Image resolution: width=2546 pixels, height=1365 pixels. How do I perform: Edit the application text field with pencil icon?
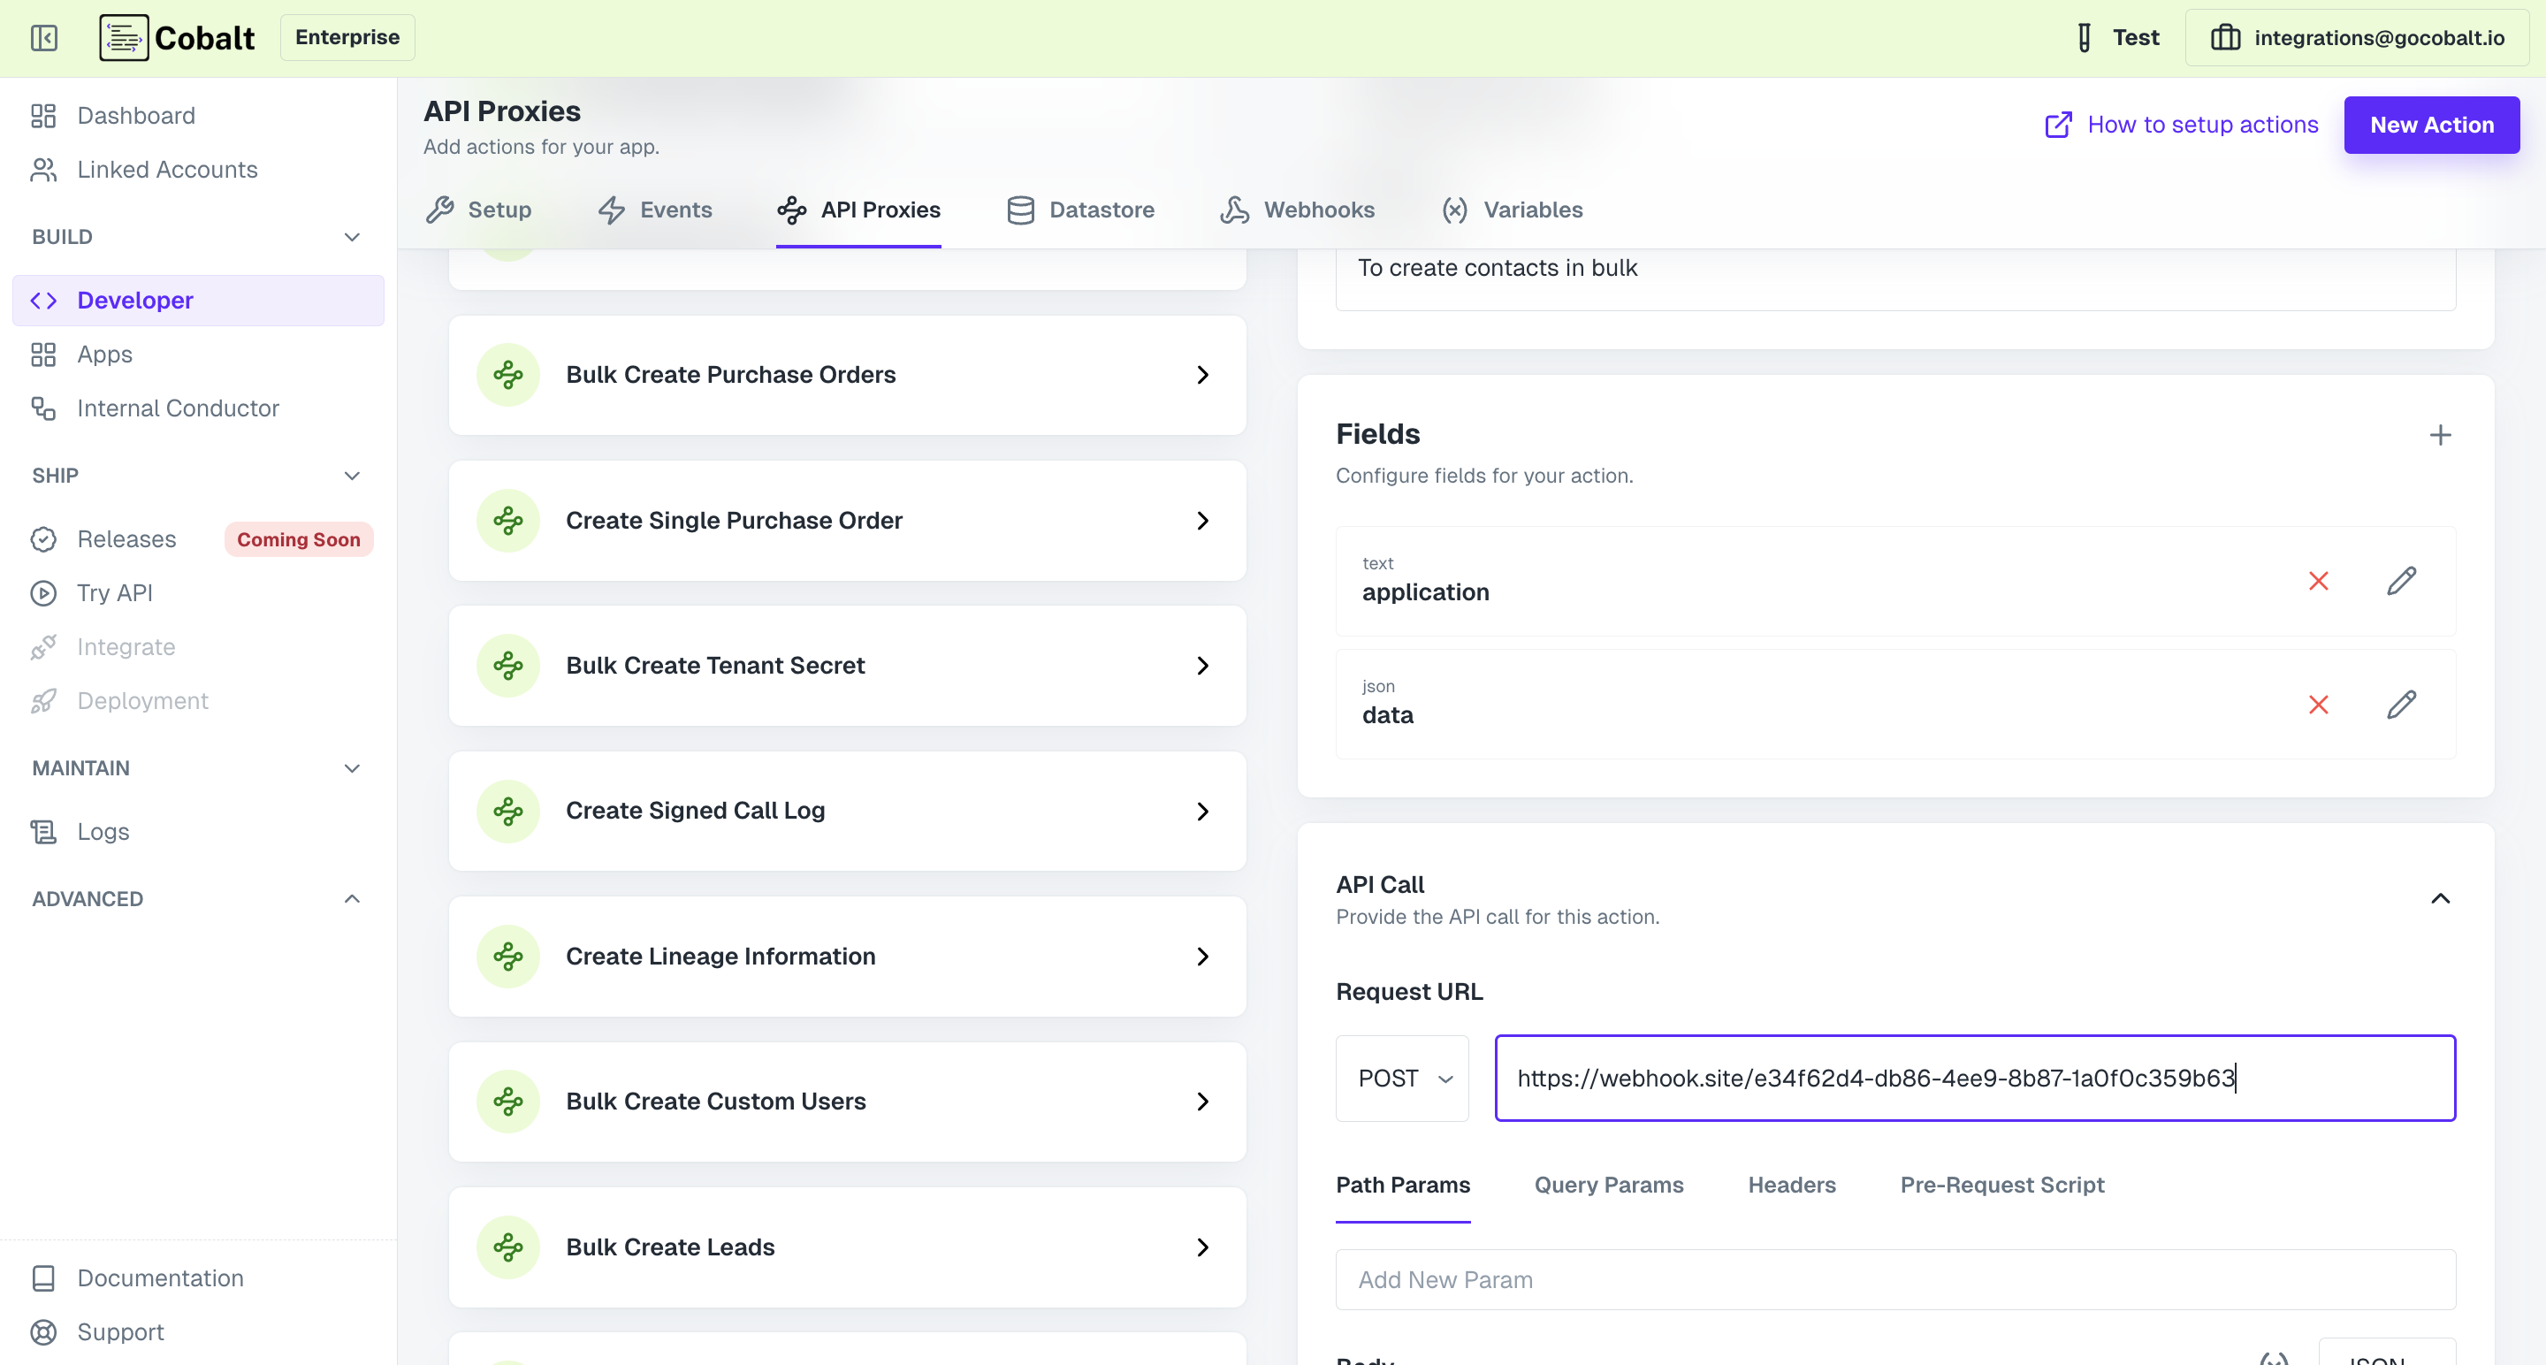(x=2403, y=581)
